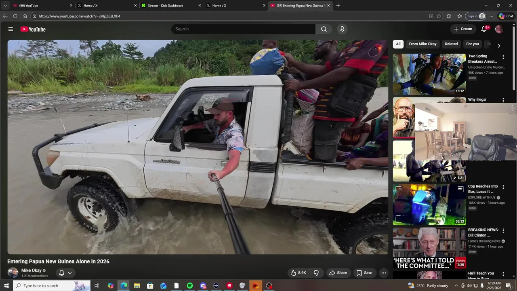
Task: Click the browser Sign in button
Action: point(476,16)
